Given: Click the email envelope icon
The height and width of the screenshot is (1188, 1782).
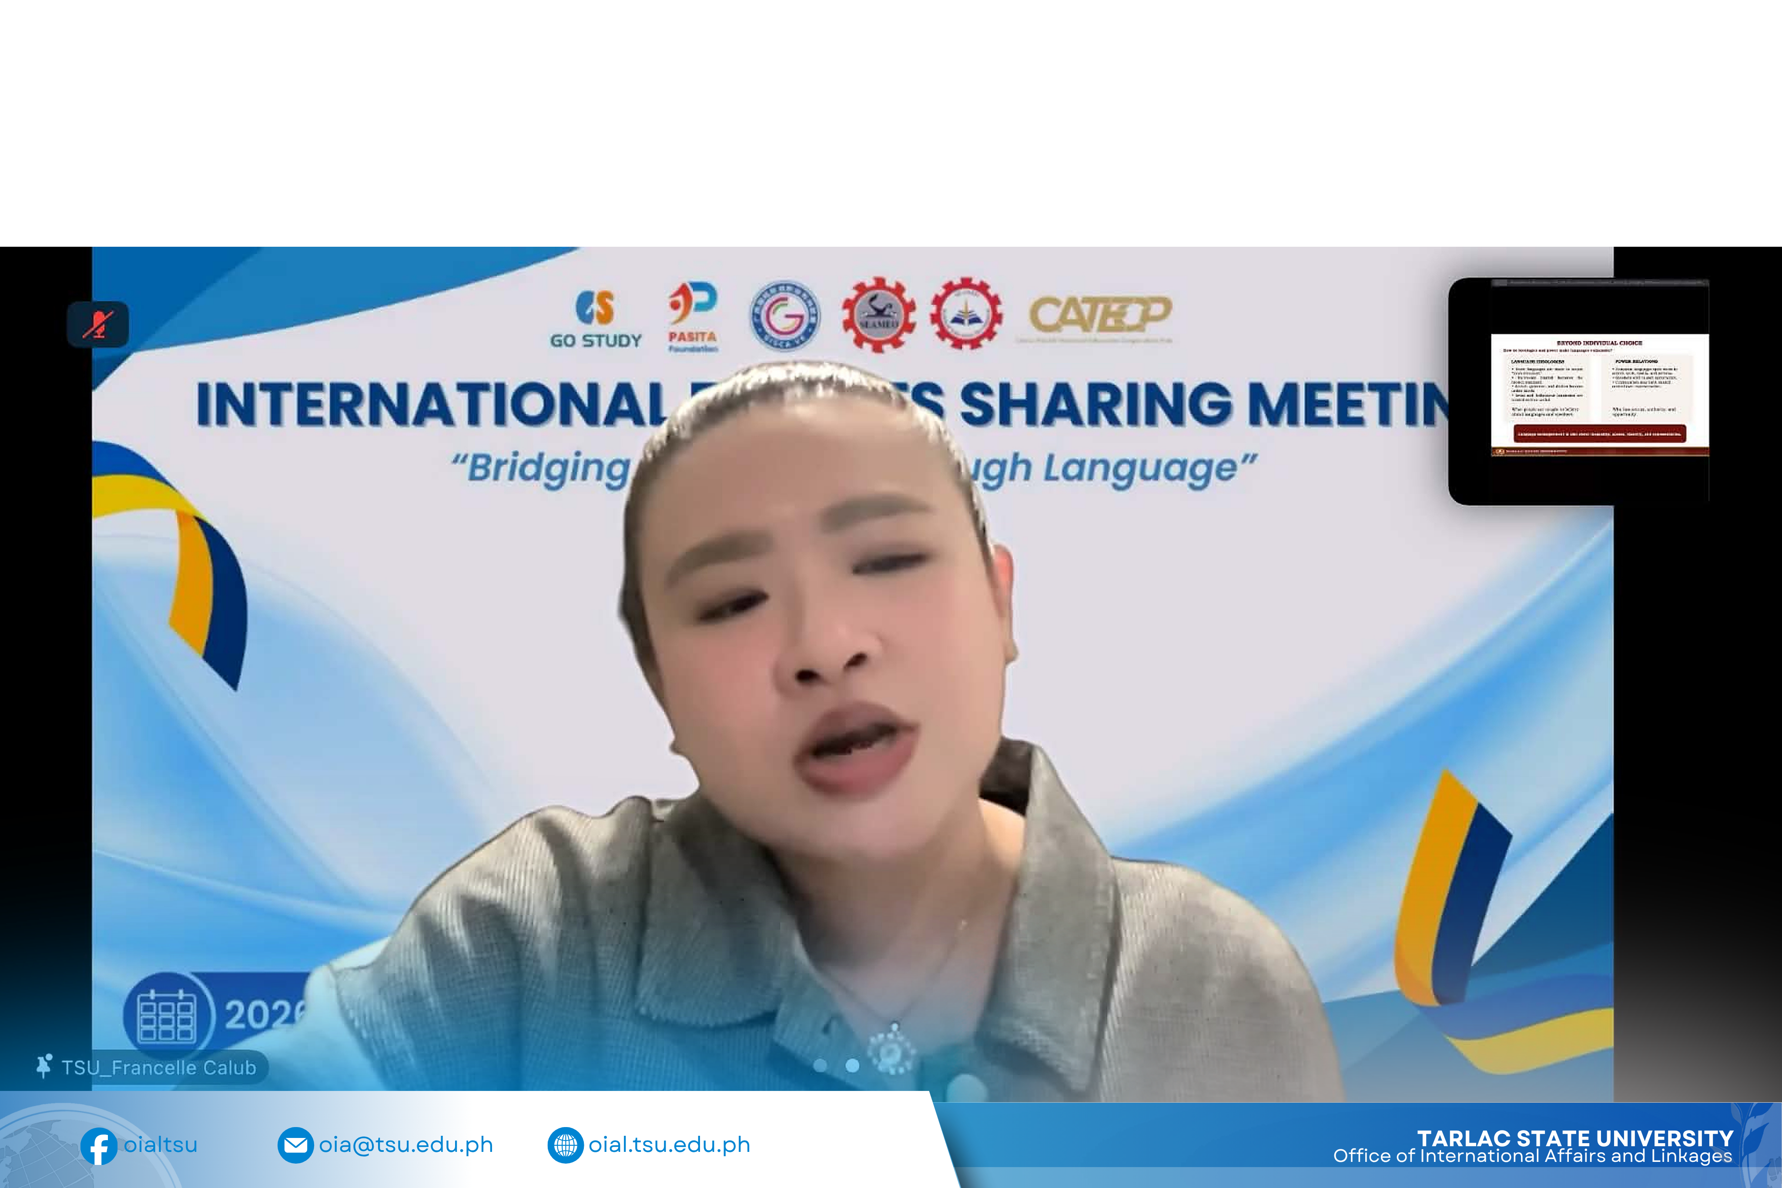Looking at the screenshot, I should point(295,1145).
